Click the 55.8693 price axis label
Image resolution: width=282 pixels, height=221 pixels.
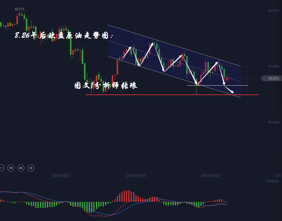(x=274, y=67)
